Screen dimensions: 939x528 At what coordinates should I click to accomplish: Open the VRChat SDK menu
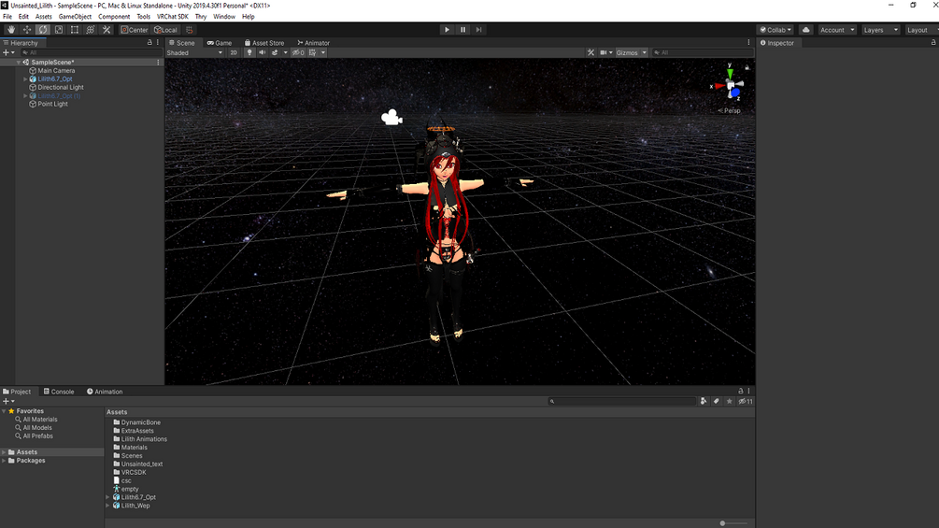click(x=173, y=17)
